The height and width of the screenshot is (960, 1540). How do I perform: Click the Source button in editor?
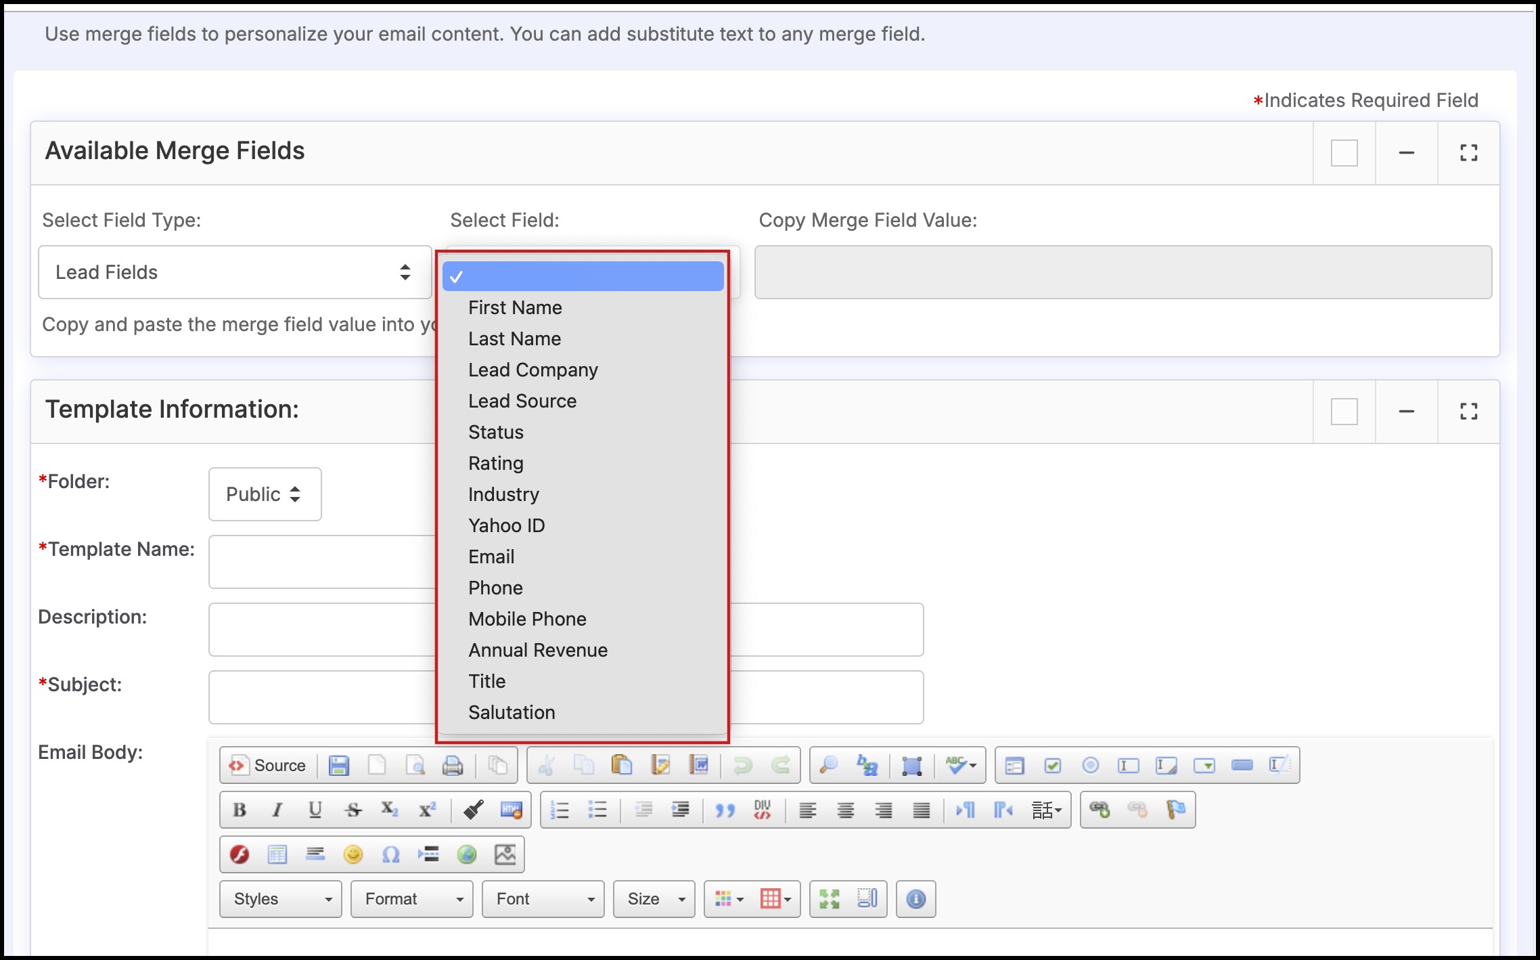click(268, 766)
